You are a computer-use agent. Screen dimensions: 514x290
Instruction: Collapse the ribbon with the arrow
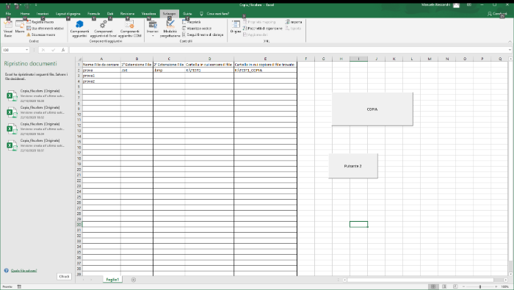coord(510,41)
